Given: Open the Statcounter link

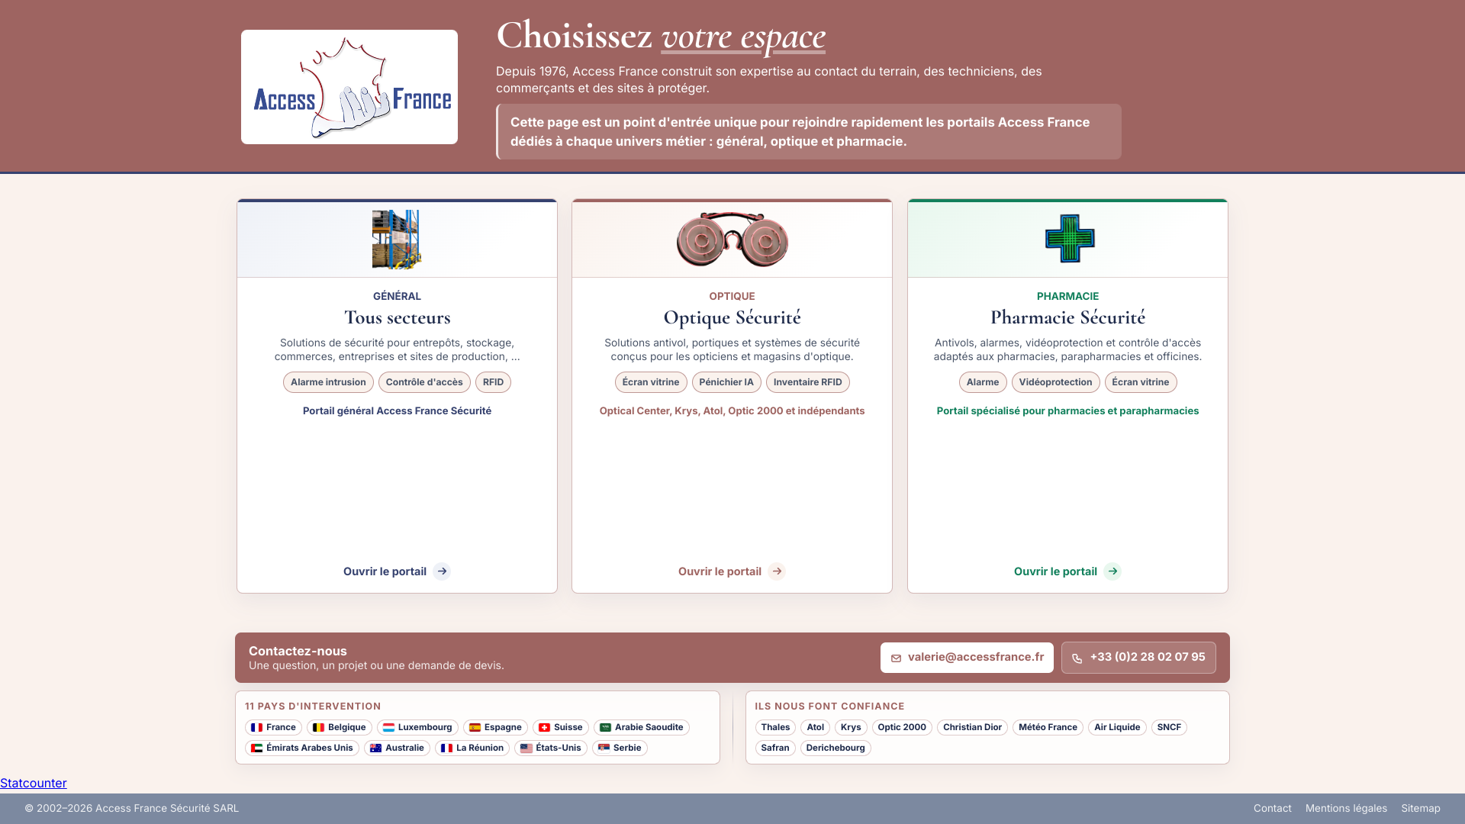Looking at the screenshot, I should point(34,783).
